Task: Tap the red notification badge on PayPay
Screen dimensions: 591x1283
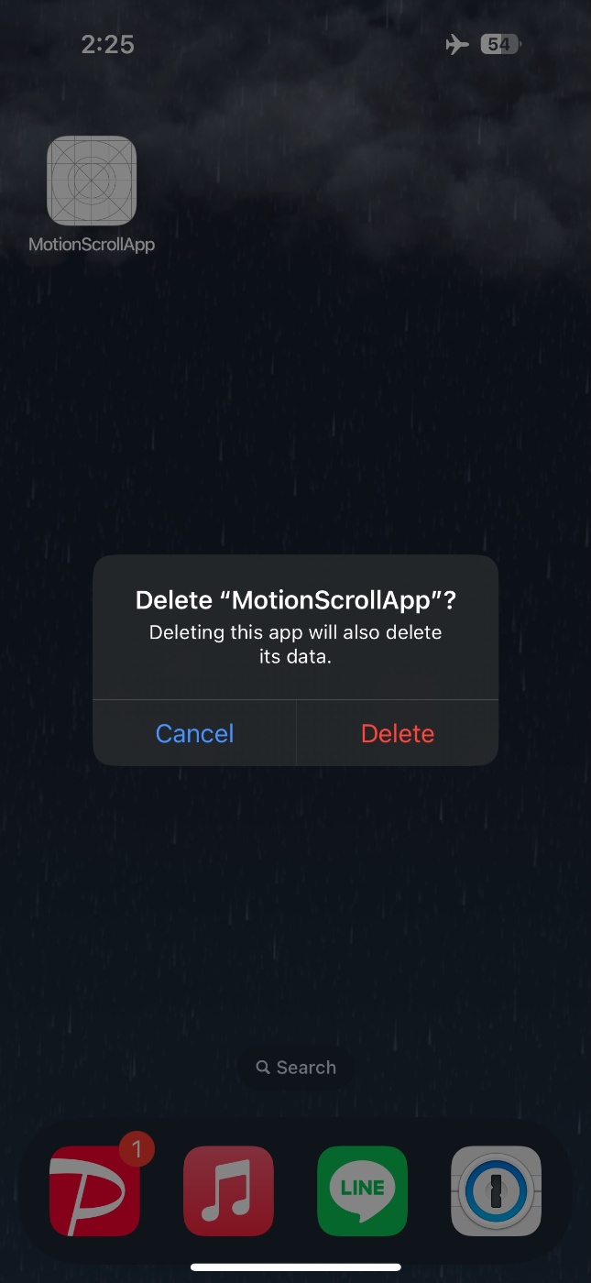Action: click(137, 1149)
